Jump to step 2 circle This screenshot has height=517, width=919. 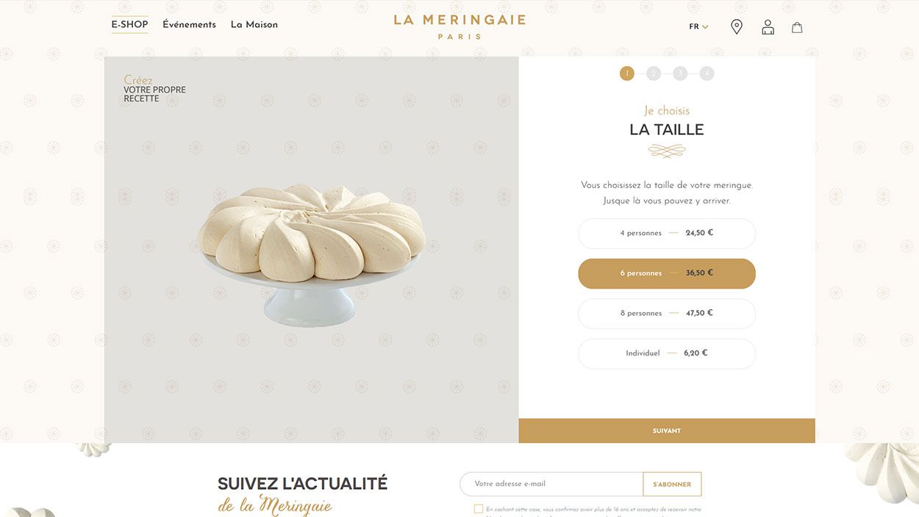(x=654, y=73)
